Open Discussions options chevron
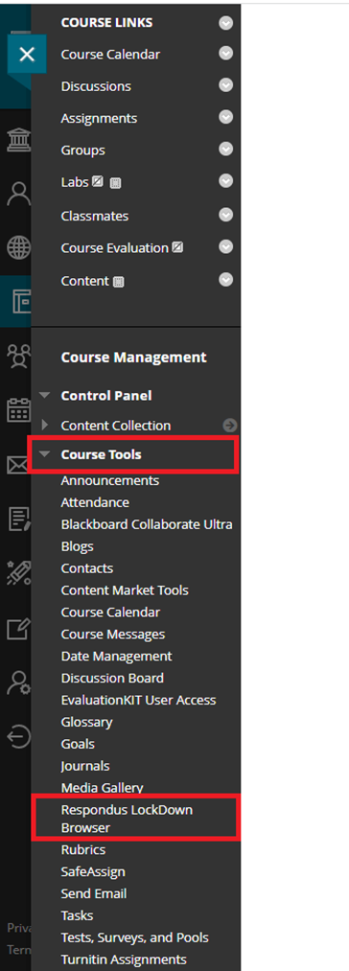 click(226, 85)
